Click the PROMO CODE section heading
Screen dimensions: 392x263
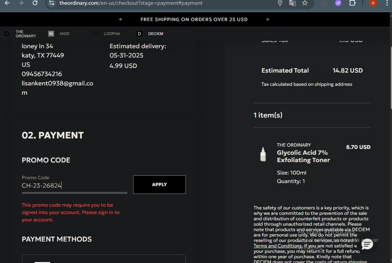click(x=46, y=160)
